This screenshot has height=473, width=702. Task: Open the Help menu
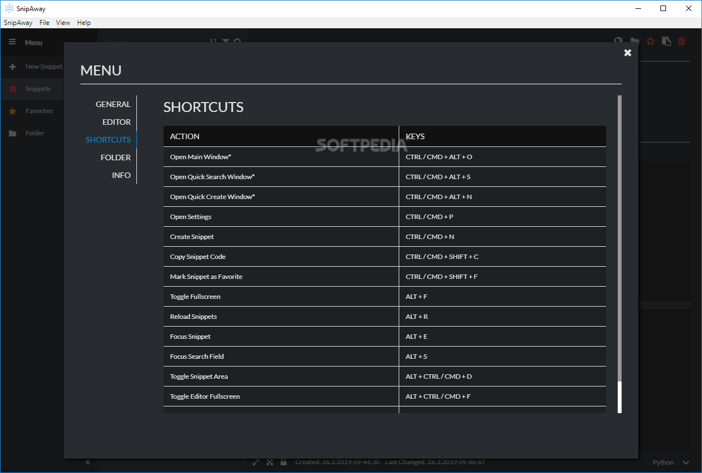coord(84,23)
